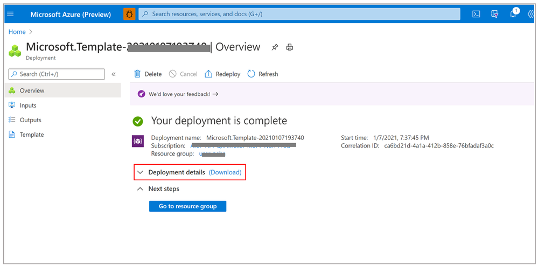This screenshot has height=267, width=538.
Task: Click the green deployment complete checkmark icon
Action: pos(138,121)
